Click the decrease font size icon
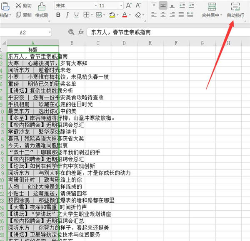 tap(139, 5)
